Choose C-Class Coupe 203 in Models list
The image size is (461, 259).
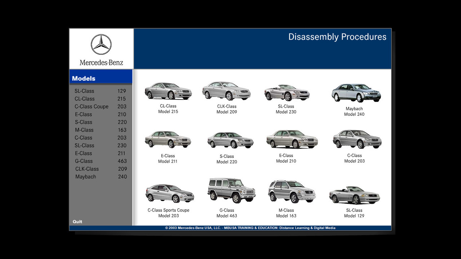coord(100,107)
